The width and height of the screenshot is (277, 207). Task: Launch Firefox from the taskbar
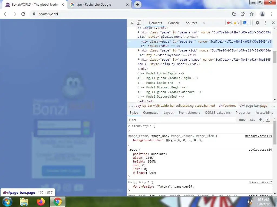[x=41, y=202]
